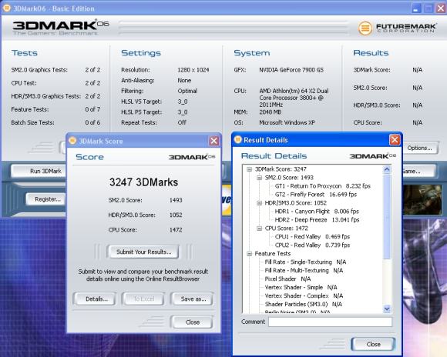This screenshot has height=357, width=447.
Task: Select HDR1 - Canyon Flight row
Action: pos(317,212)
